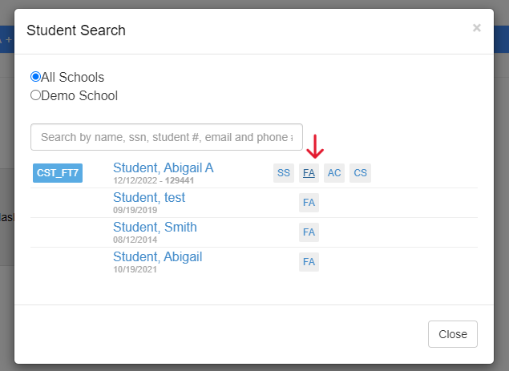Click student number 129441
This screenshot has width=509, height=371.
[180, 181]
